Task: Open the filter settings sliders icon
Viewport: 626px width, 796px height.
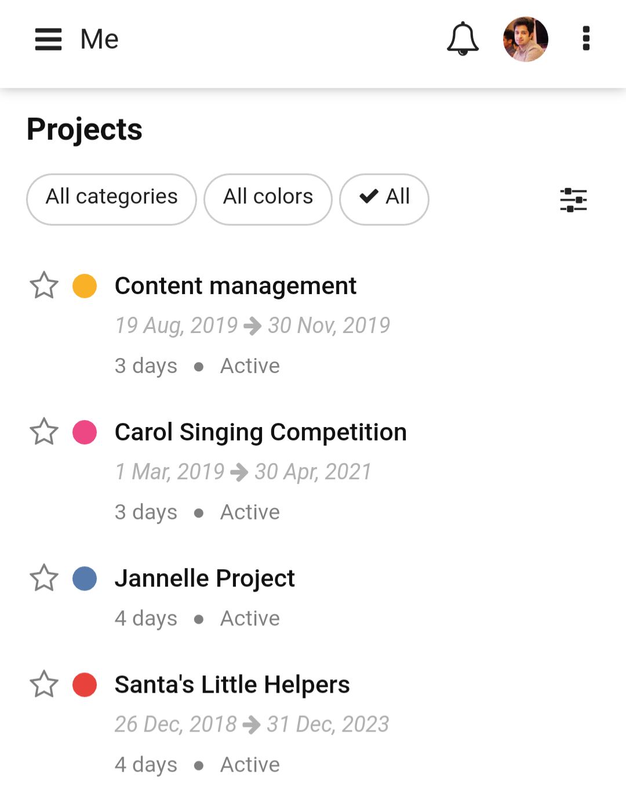Action: pyautogui.click(x=573, y=200)
